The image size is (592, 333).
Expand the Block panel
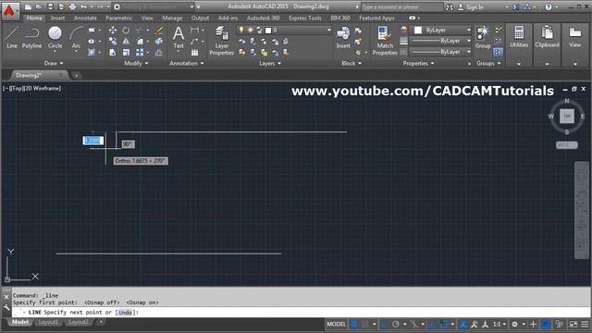[x=351, y=64]
